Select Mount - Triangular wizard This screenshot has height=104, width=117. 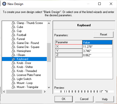[27, 87]
